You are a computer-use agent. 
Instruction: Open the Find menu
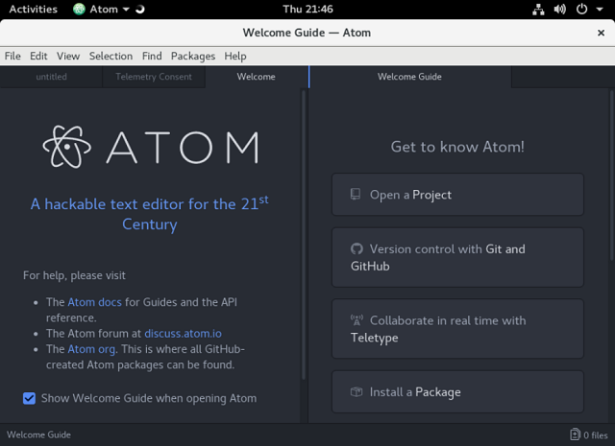point(152,56)
